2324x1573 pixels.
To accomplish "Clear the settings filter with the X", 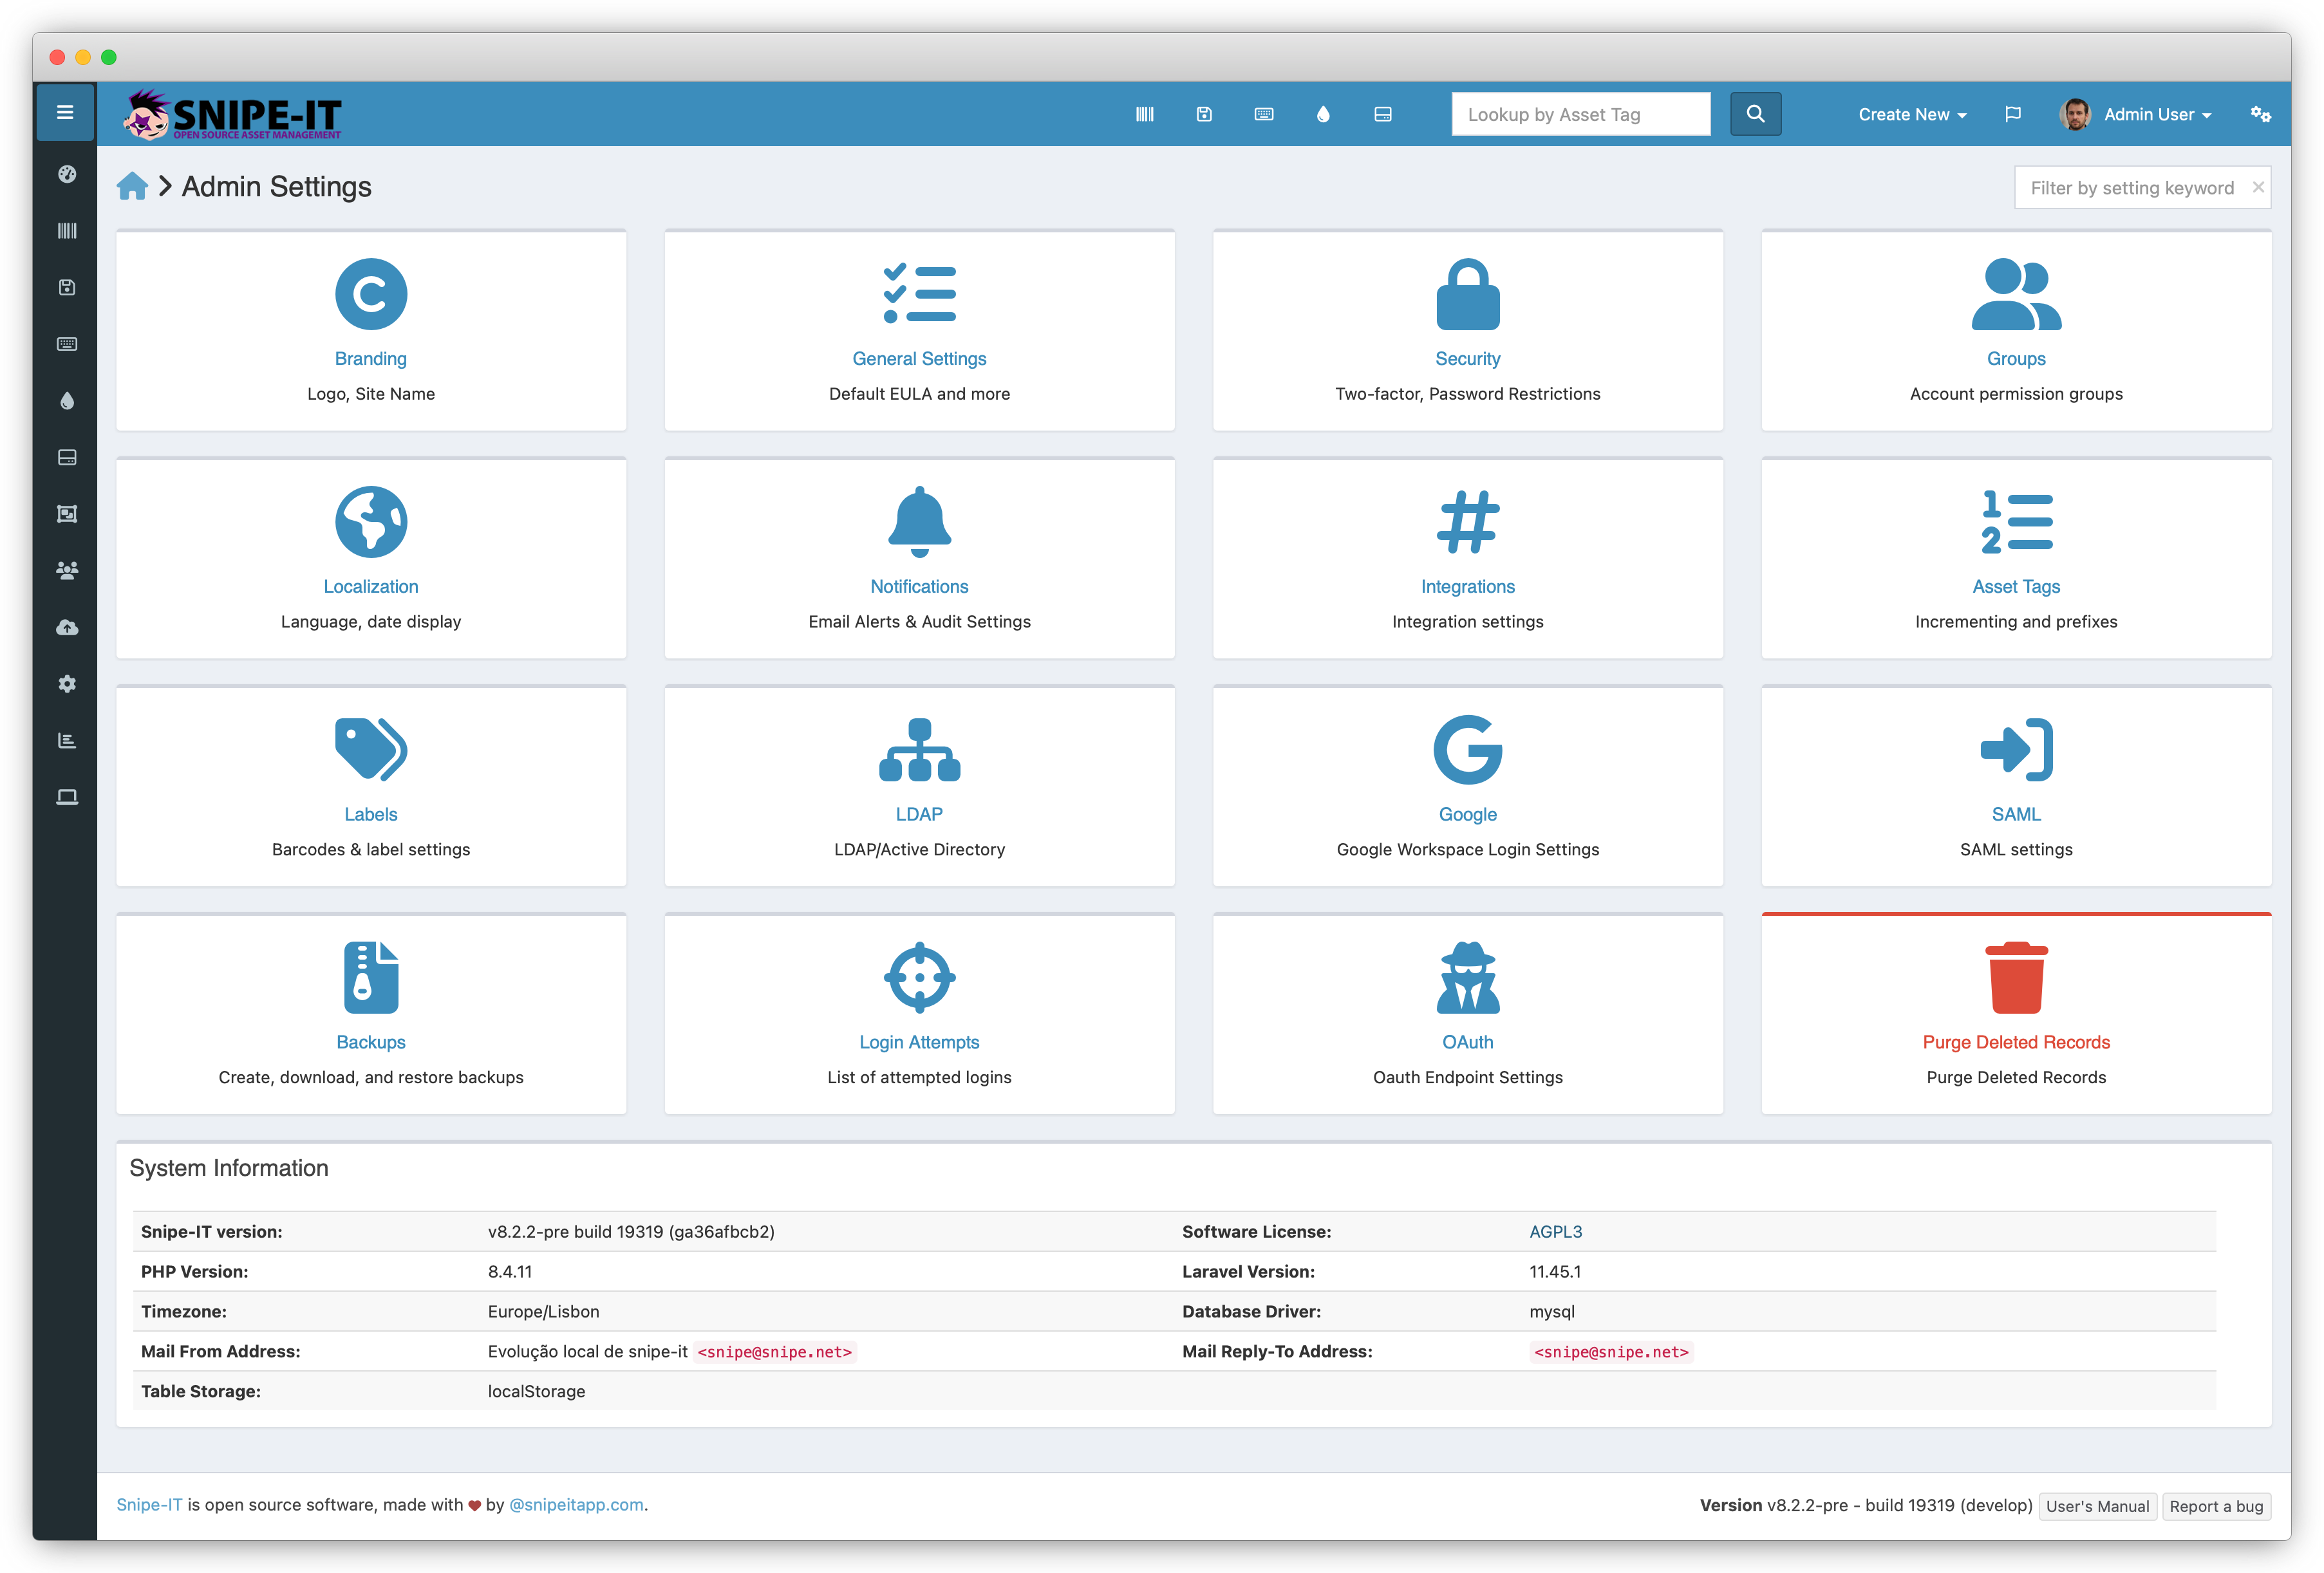I will (x=2258, y=187).
